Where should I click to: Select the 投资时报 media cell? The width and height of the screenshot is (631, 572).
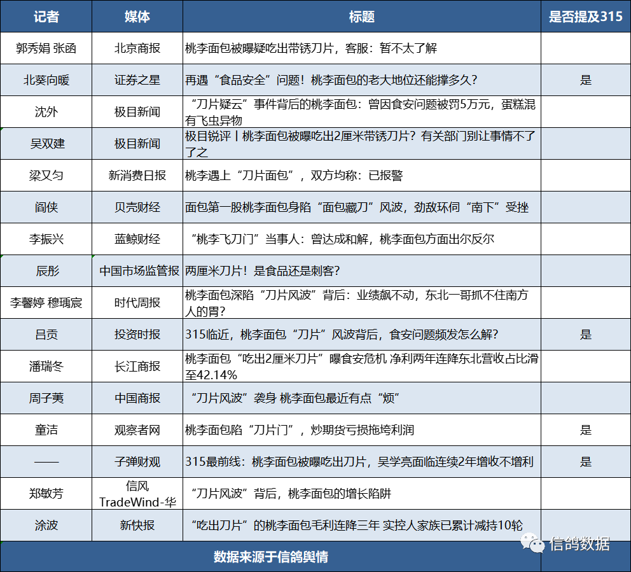coord(137,335)
